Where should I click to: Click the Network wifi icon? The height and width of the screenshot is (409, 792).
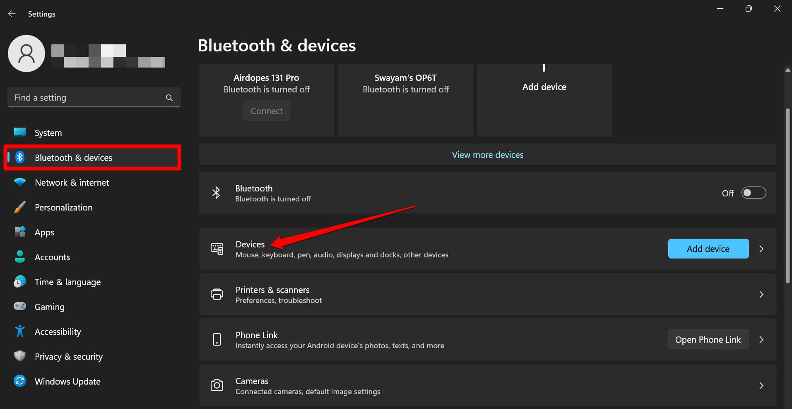click(x=20, y=182)
